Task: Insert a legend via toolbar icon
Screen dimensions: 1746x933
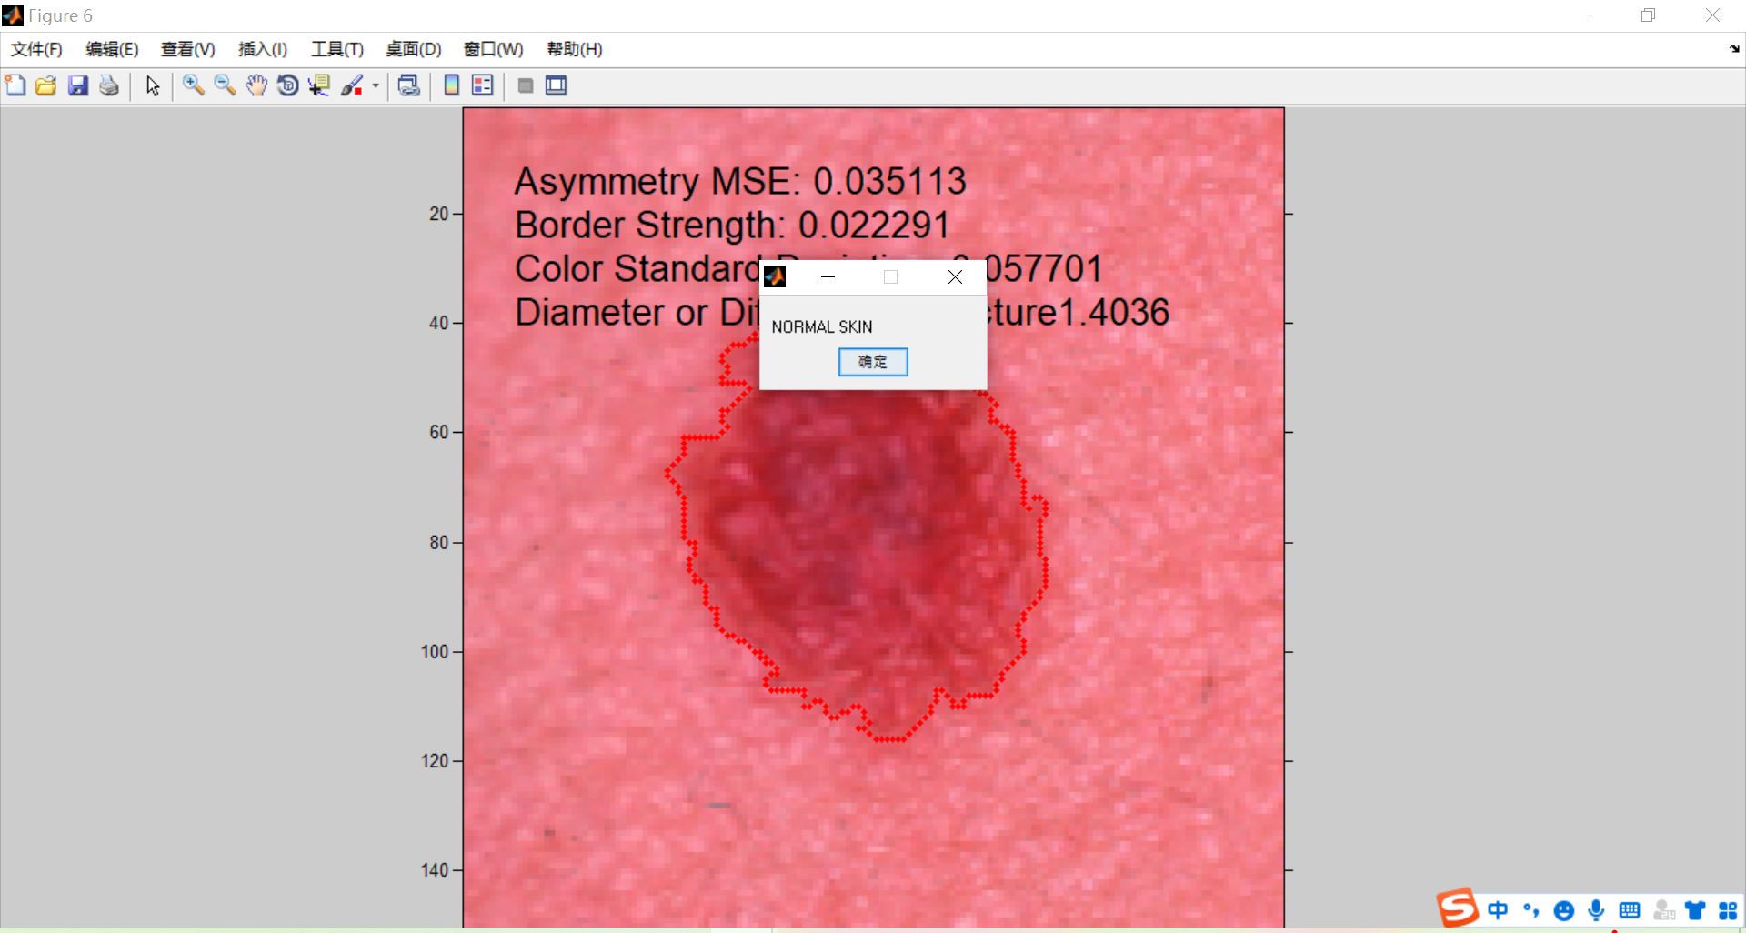Action: pos(483,85)
